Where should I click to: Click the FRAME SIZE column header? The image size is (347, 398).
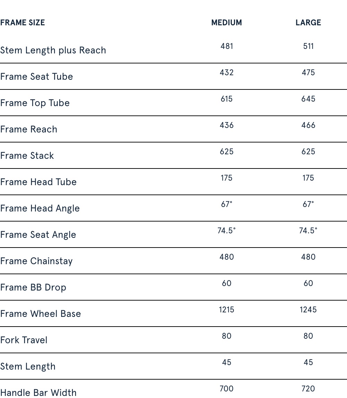click(x=23, y=23)
